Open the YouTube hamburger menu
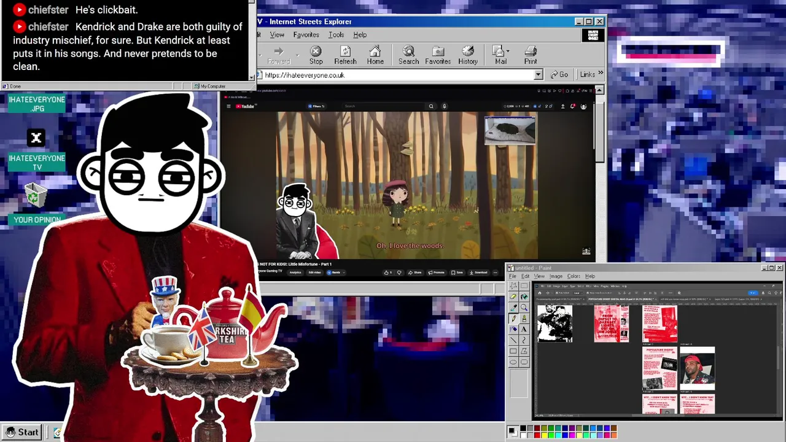 pos(228,106)
